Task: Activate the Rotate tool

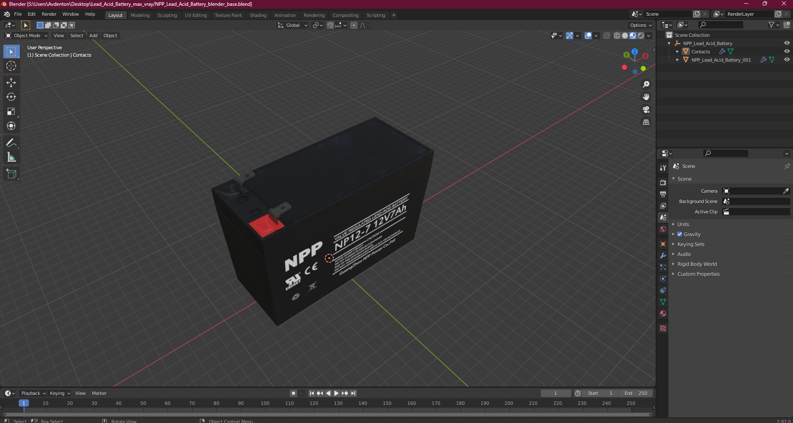Action: (x=11, y=97)
